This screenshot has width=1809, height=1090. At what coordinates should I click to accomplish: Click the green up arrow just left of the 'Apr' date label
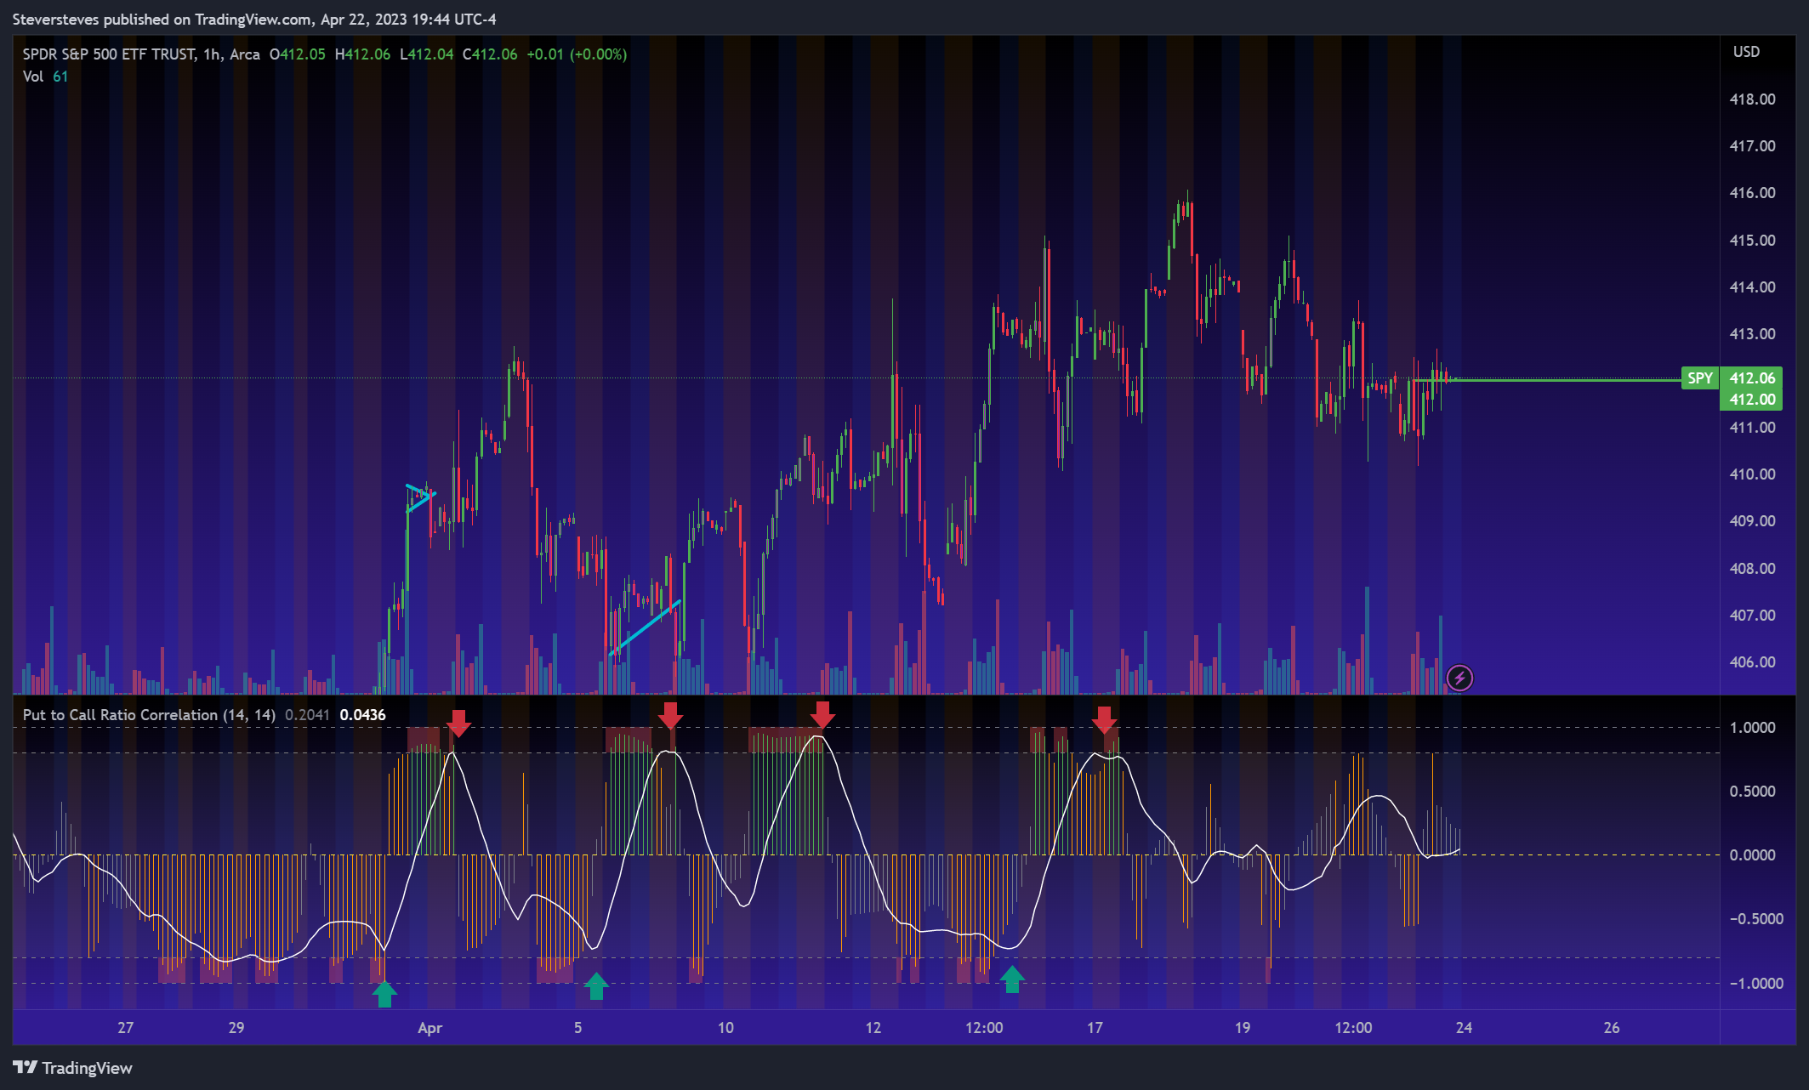point(384,993)
